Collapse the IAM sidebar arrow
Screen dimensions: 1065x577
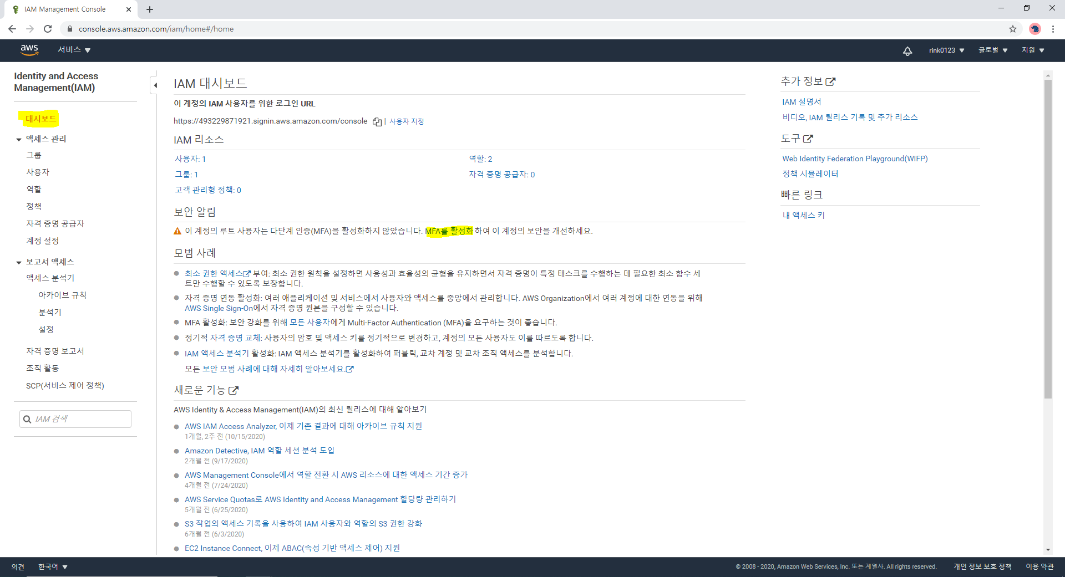coord(155,85)
